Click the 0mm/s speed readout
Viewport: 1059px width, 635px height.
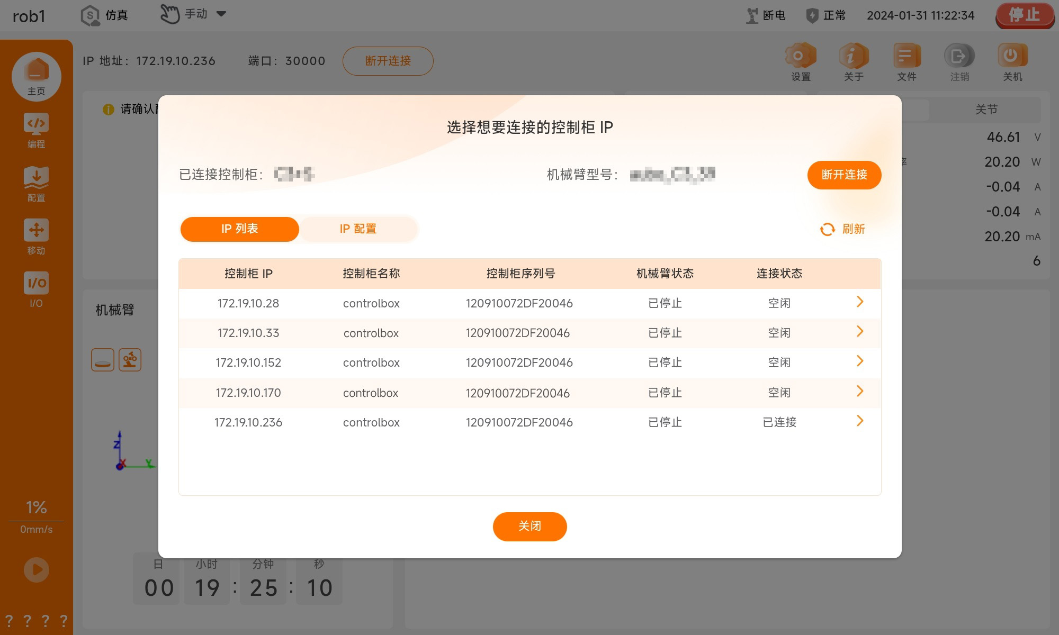pos(36,530)
